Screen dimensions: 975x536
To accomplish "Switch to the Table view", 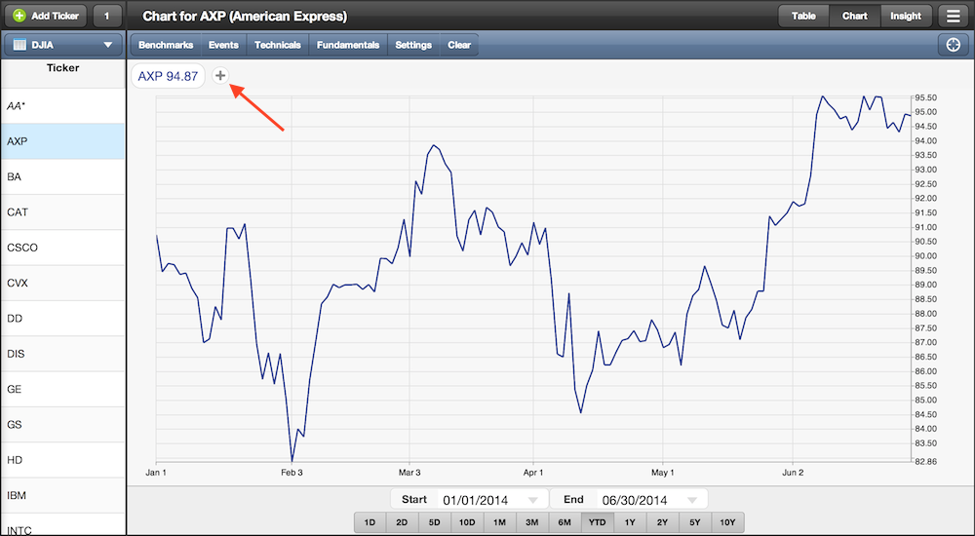I will click(x=803, y=17).
